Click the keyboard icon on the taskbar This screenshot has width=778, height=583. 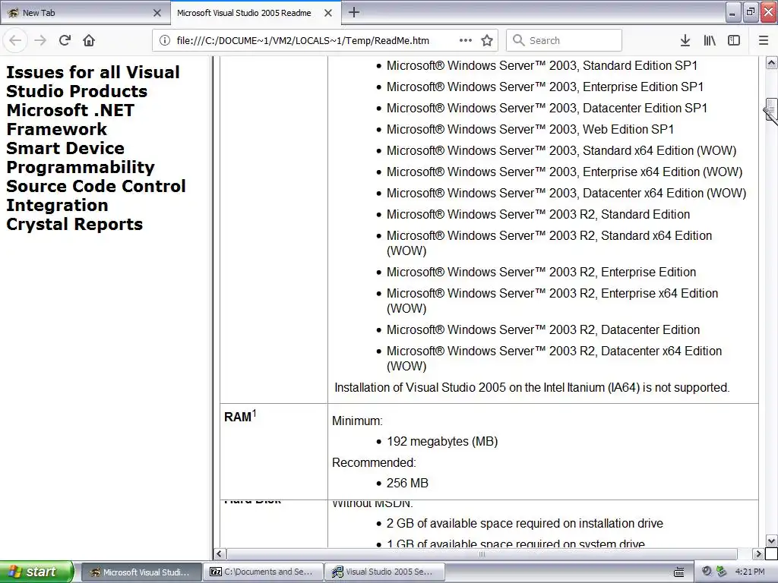pyautogui.click(x=679, y=572)
